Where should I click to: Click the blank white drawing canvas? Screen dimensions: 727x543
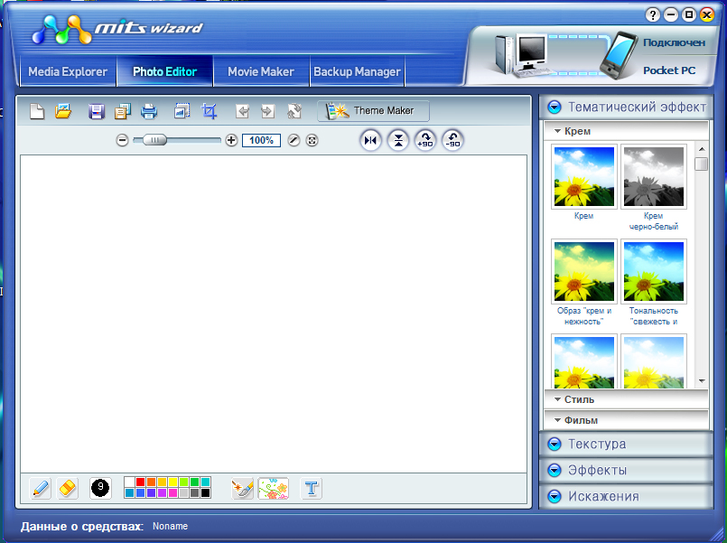tap(274, 314)
